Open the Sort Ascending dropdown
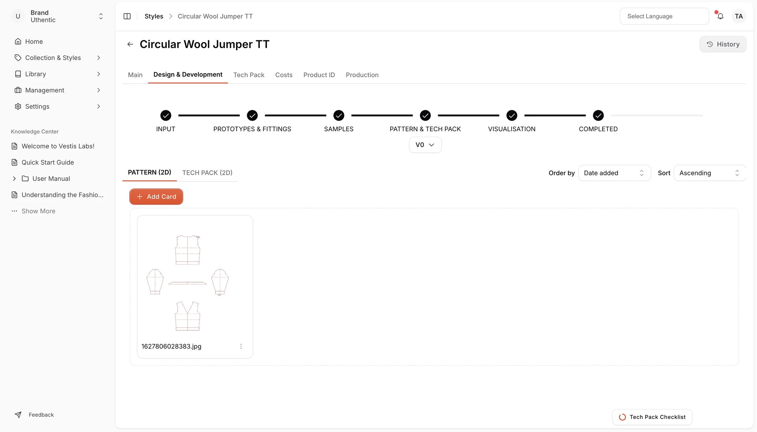Viewport: 757px width, 432px height. click(710, 173)
